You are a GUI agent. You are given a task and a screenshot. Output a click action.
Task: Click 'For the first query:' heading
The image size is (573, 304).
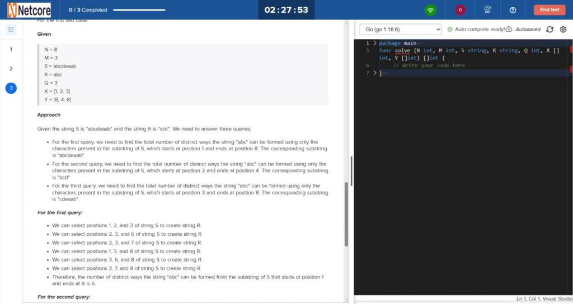[60, 212]
